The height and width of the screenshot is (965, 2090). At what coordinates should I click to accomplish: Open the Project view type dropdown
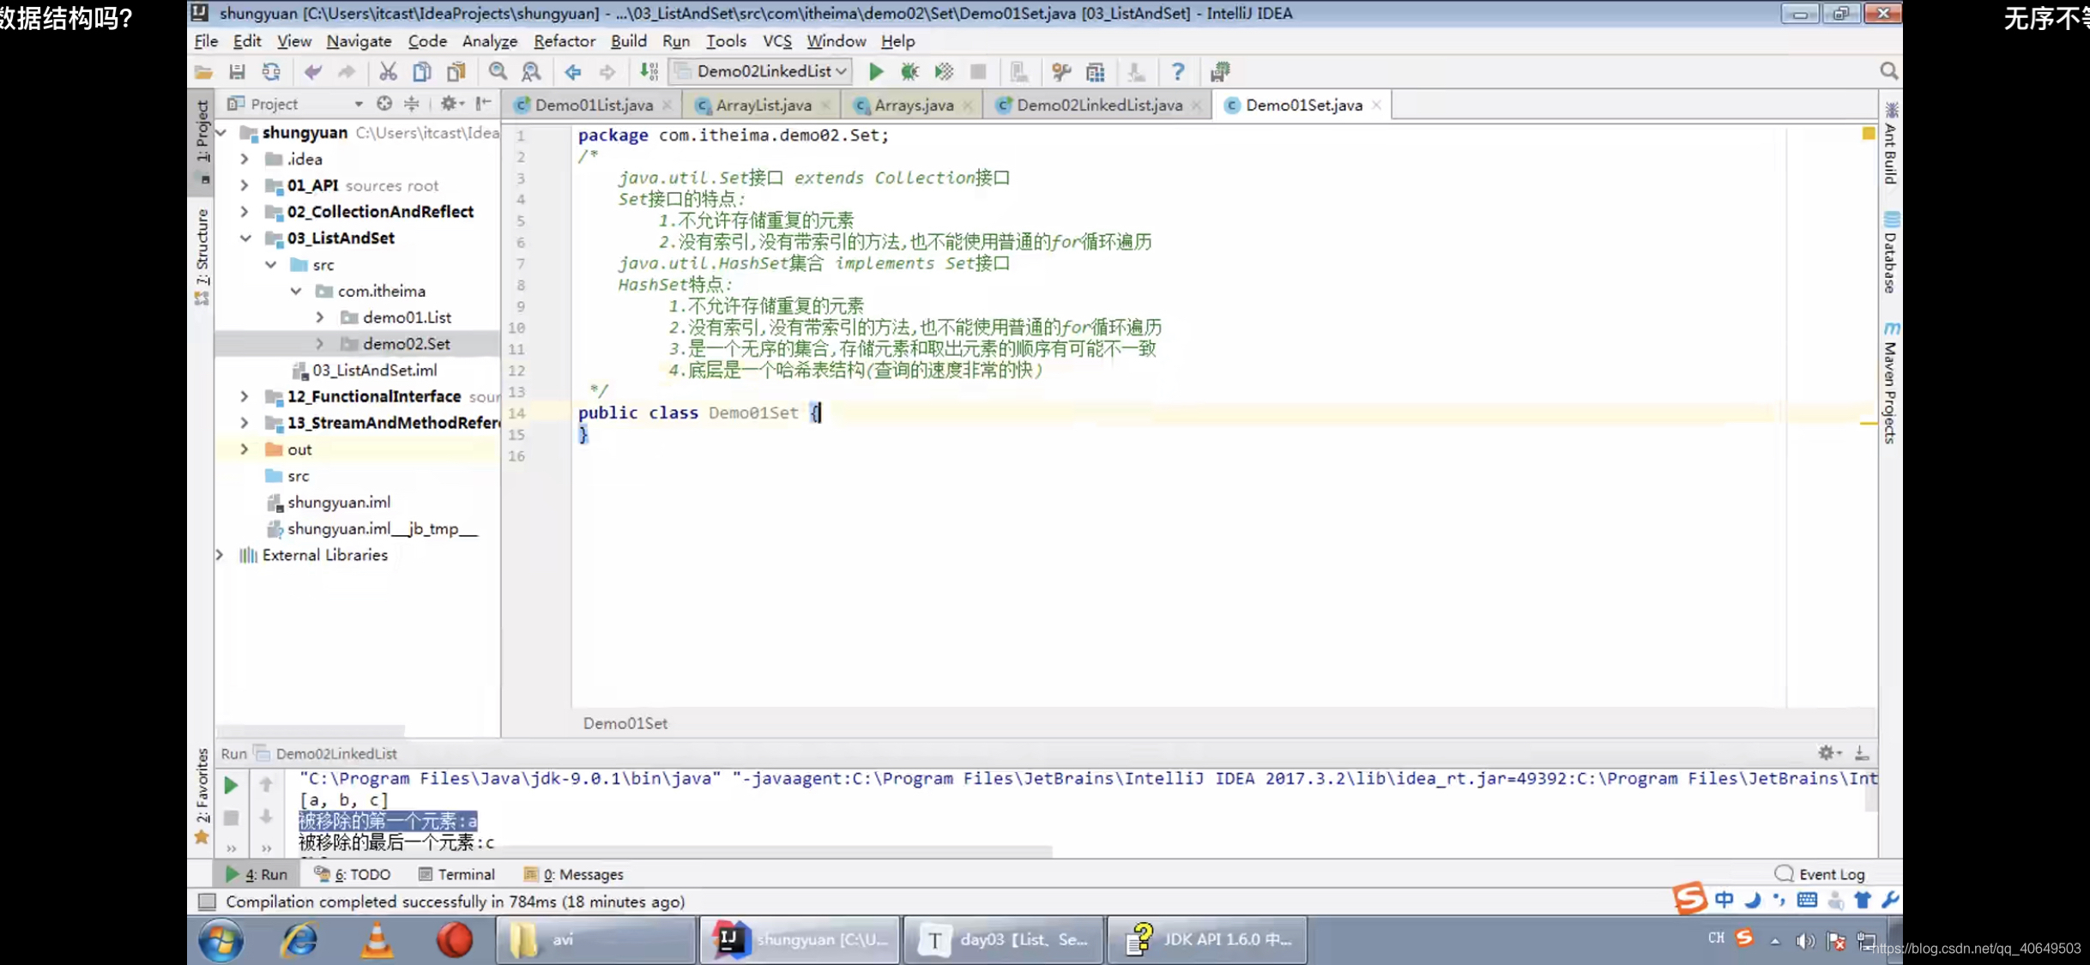point(359,104)
